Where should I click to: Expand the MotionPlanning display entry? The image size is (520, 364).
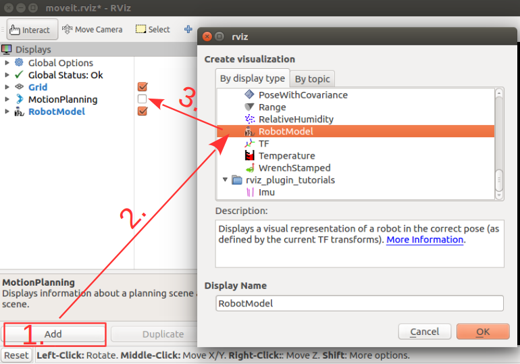(7, 99)
